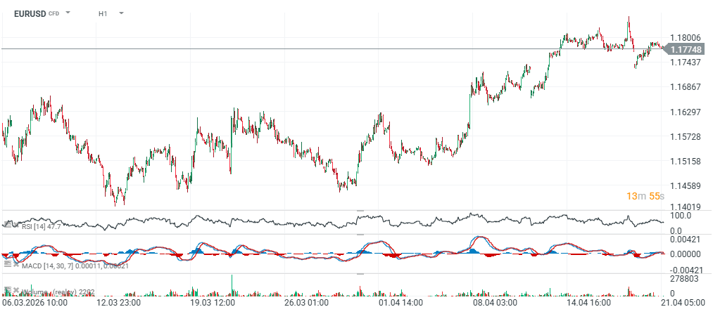Close the MACD indicator panel

pos(15,263)
